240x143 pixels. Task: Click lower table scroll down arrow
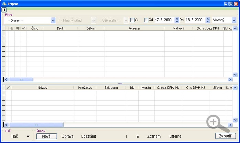point(235,120)
